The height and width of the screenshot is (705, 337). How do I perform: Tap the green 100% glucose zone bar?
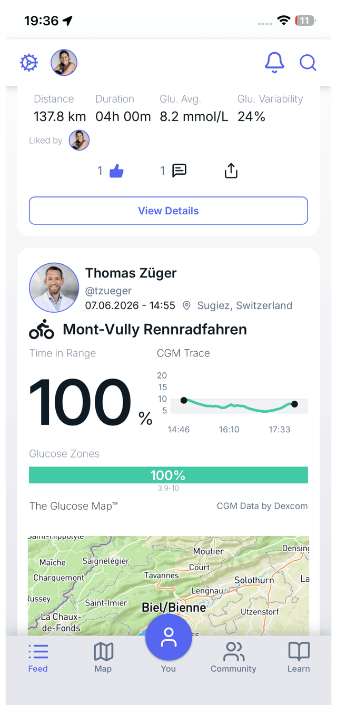(x=168, y=475)
